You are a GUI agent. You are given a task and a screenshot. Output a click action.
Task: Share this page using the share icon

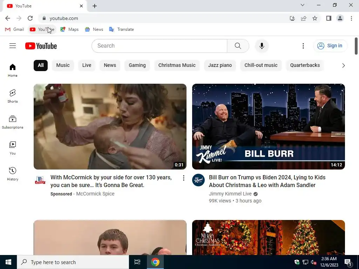coord(304,18)
